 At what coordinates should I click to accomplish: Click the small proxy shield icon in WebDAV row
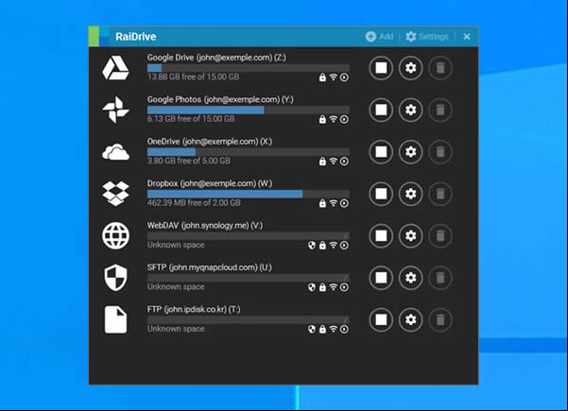[312, 246]
